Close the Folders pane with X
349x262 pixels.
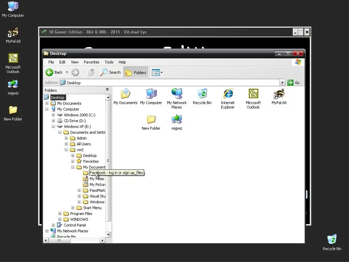107,89
